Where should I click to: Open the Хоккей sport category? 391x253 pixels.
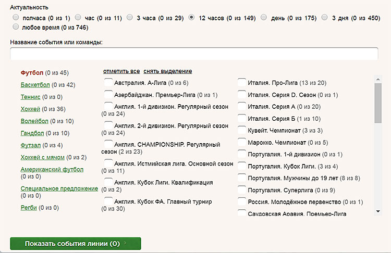click(x=30, y=109)
